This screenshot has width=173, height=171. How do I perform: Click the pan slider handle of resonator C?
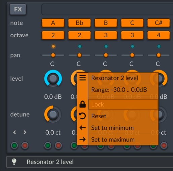point(132,55)
